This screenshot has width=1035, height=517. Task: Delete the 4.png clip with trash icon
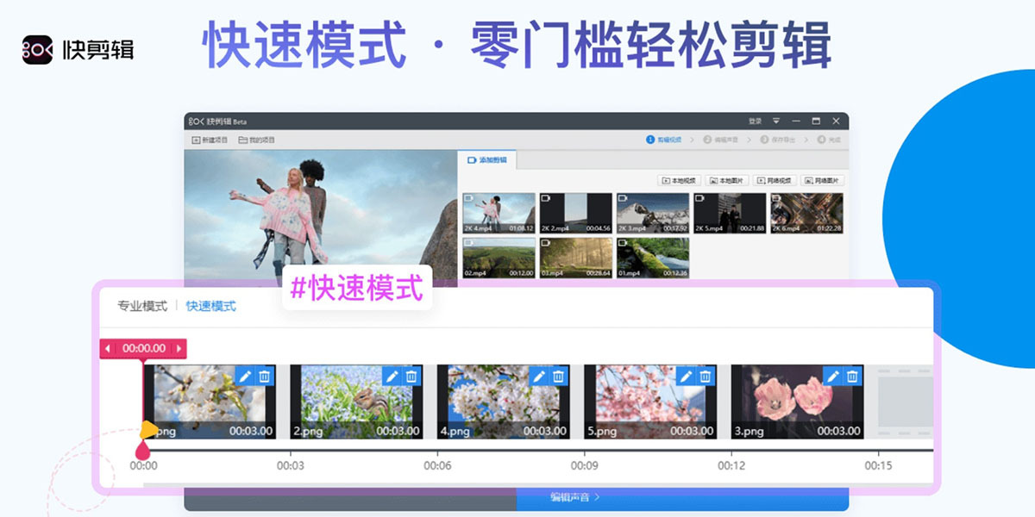559,376
